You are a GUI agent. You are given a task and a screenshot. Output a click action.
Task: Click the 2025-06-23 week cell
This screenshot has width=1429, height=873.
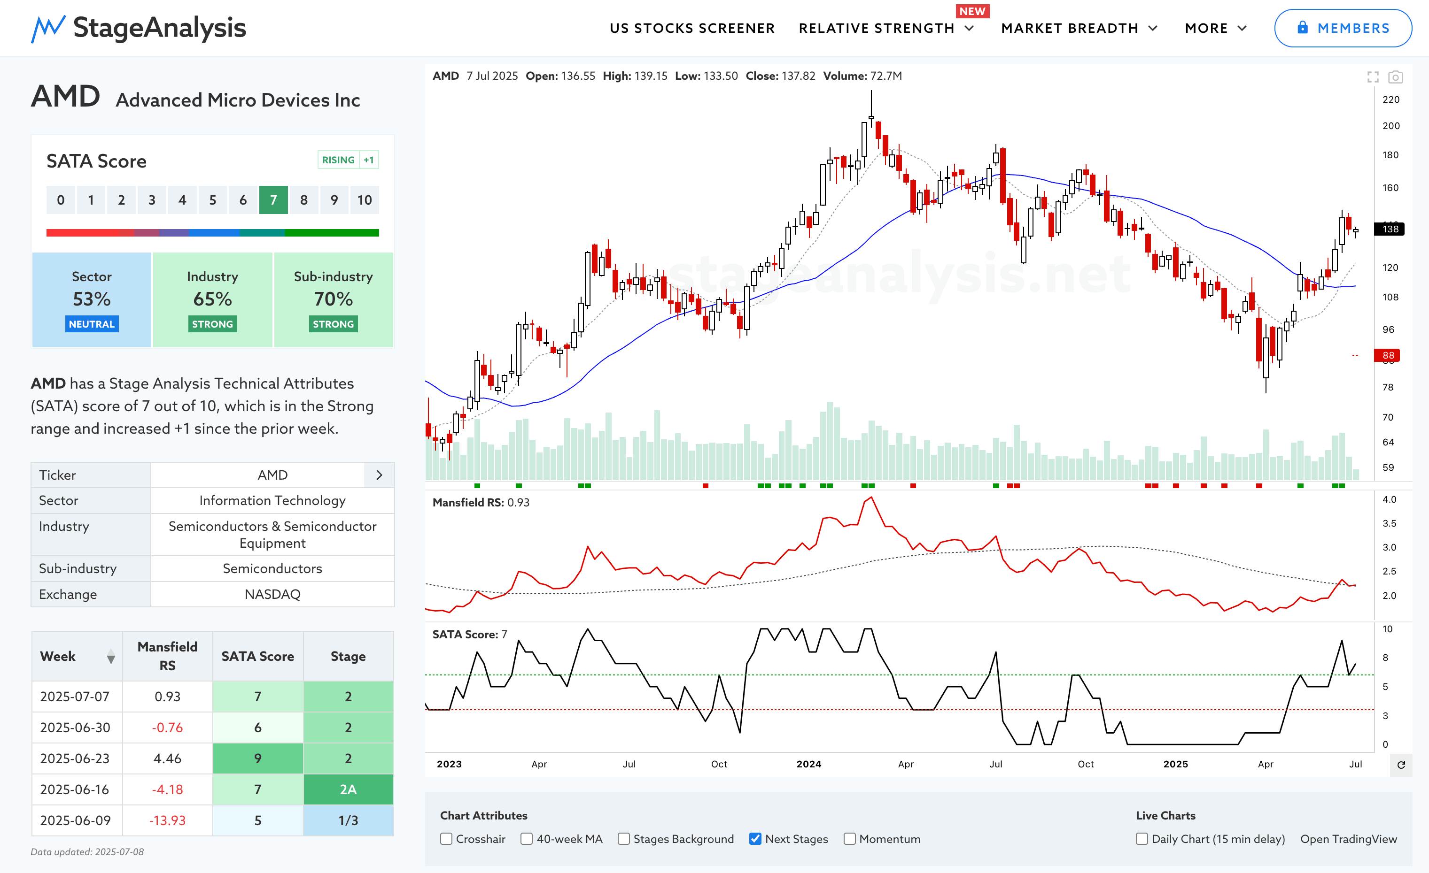77,758
